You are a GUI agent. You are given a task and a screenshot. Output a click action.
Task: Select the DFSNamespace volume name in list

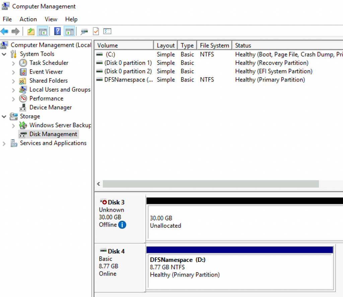[x=129, y=80]
